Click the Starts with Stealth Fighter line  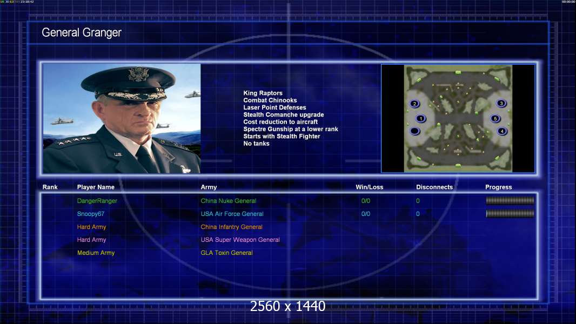(282, 136)
